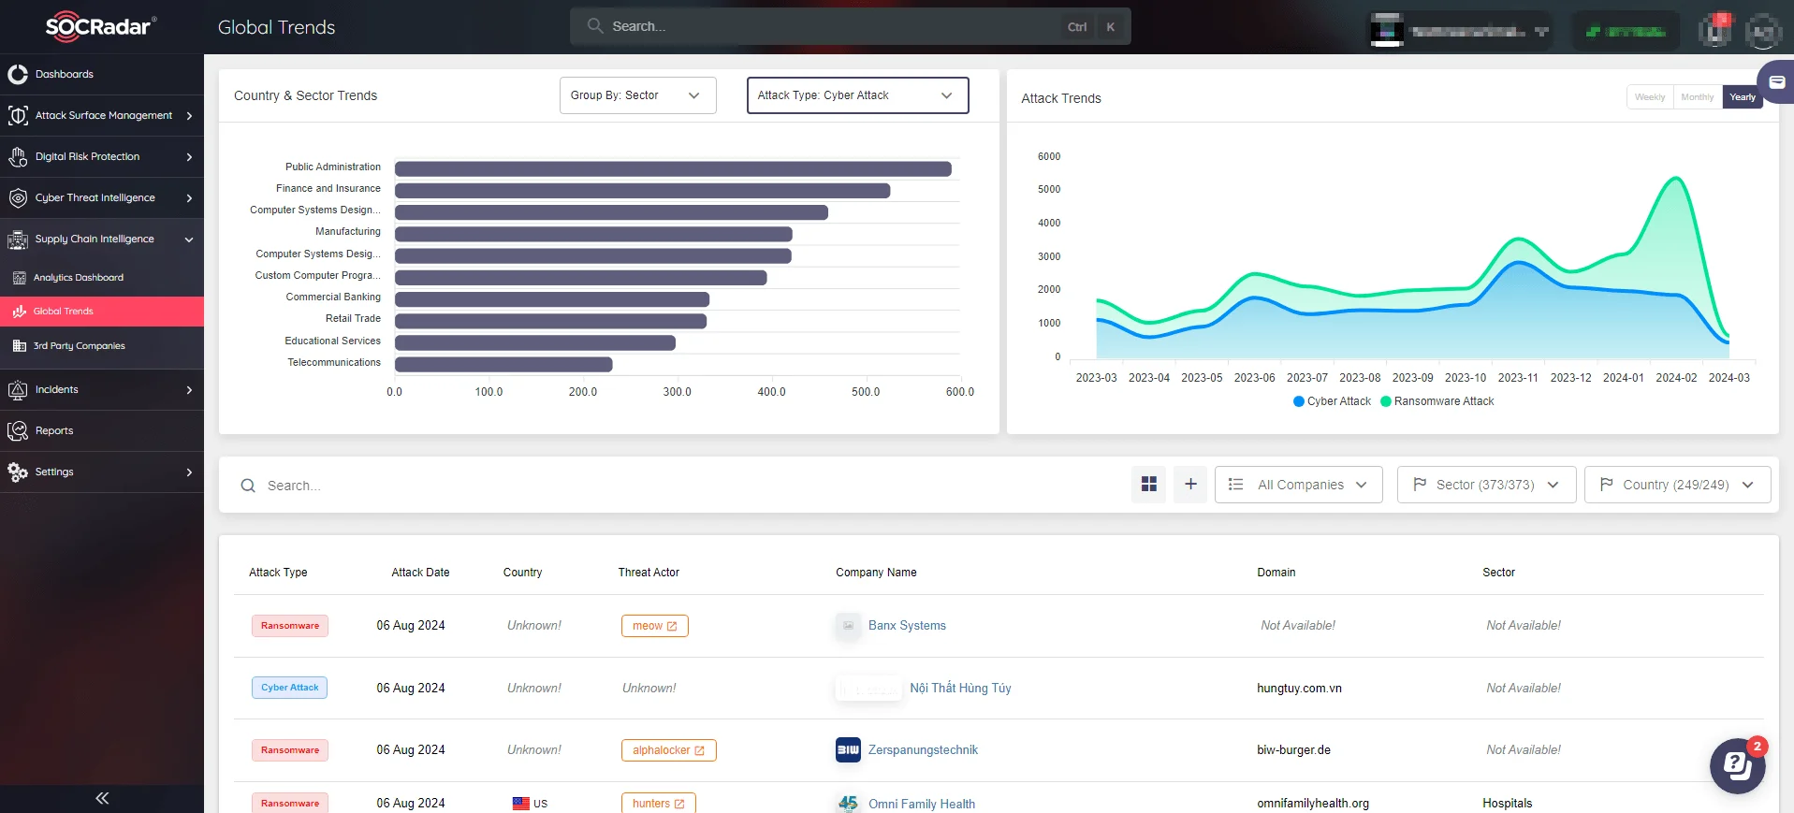Click the Incidents warning icon
Screen dimensions: 1794x813
[18, 389]
